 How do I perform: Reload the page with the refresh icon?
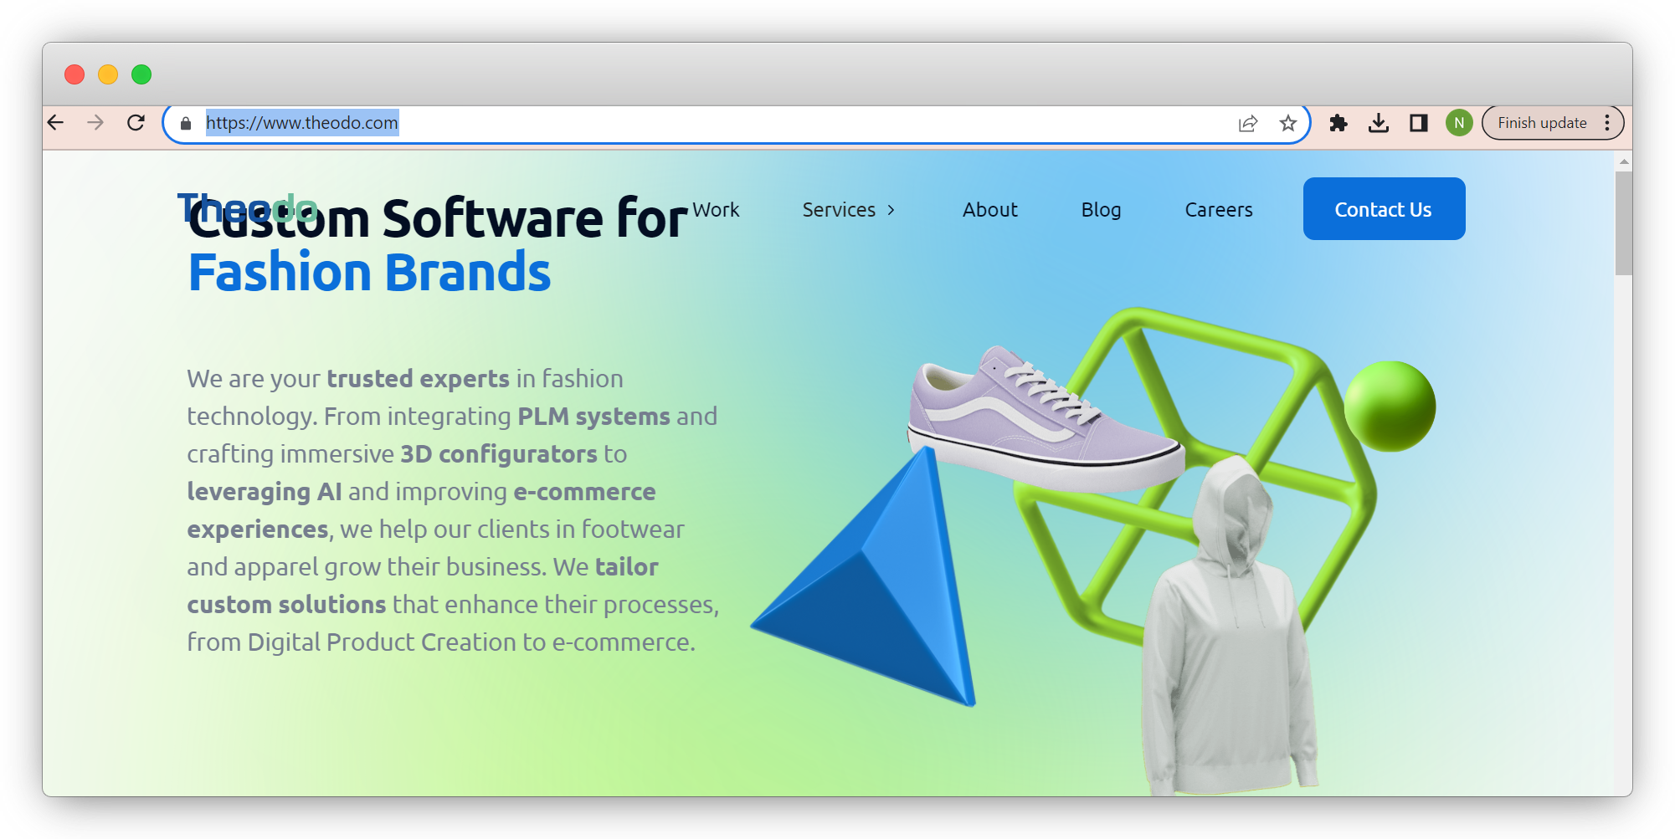[136, 123]
